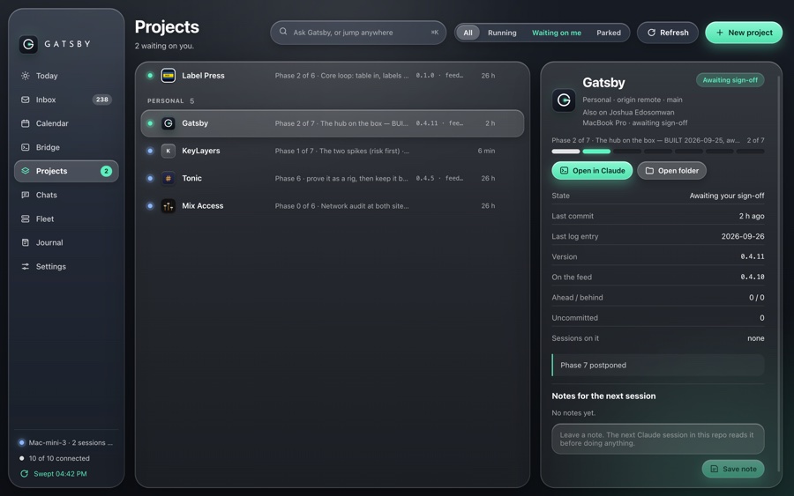The height and width of the screenshot is (496, 794).
Task: Click the Gatsby row project icon
Action: (x=169, y=123)
